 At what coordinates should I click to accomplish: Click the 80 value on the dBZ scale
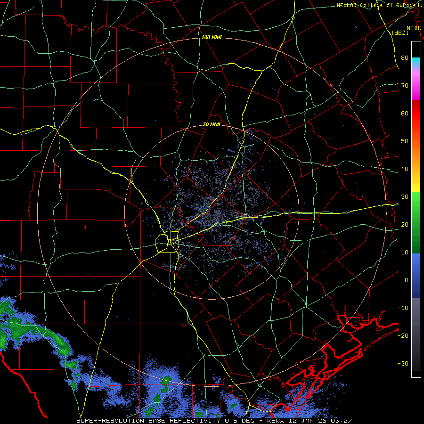pos(405,58)
